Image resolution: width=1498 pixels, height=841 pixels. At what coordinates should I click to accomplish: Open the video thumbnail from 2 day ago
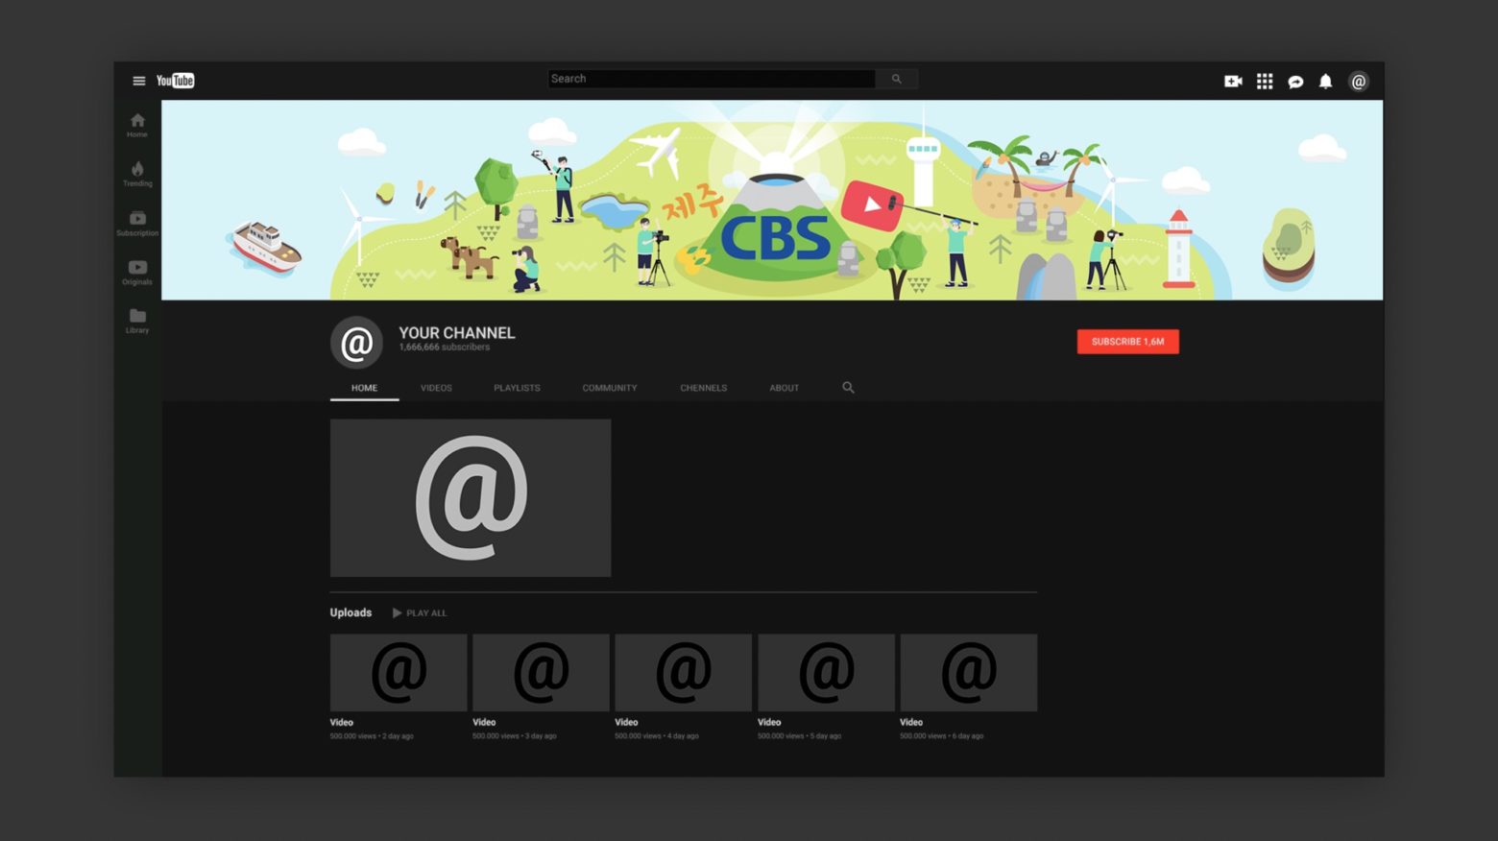click(x=399, y=672)
